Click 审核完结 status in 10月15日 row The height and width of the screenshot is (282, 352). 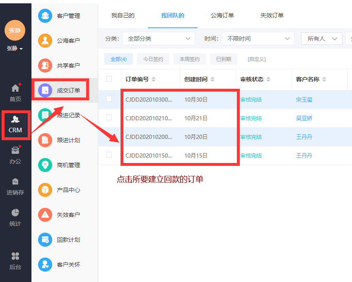(x=251, y=156)
